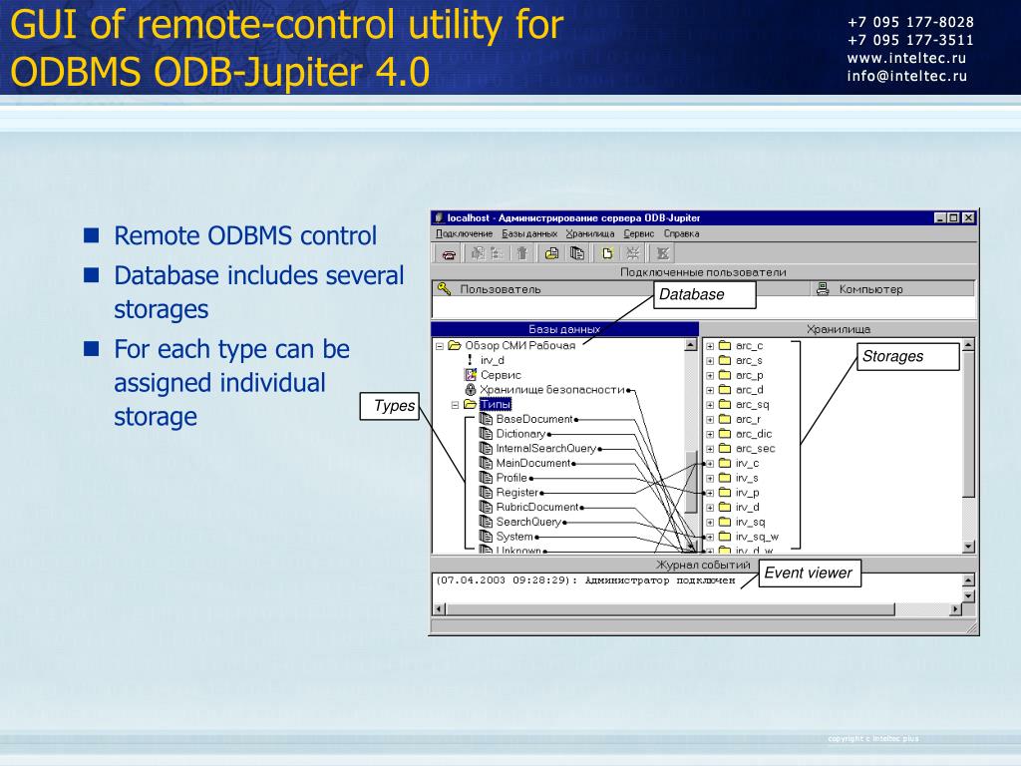1021x766 pixels.
Task: Click the document icon beside Profile
Action: tap(486, 478)
